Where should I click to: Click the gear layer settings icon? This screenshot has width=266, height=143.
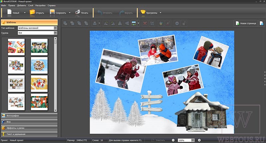point(177,23)
